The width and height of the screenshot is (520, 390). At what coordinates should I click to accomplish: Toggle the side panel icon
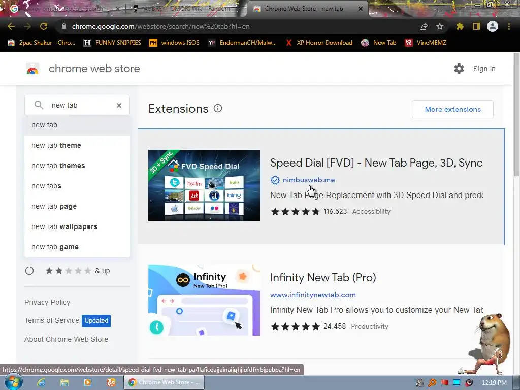point(476,26)
